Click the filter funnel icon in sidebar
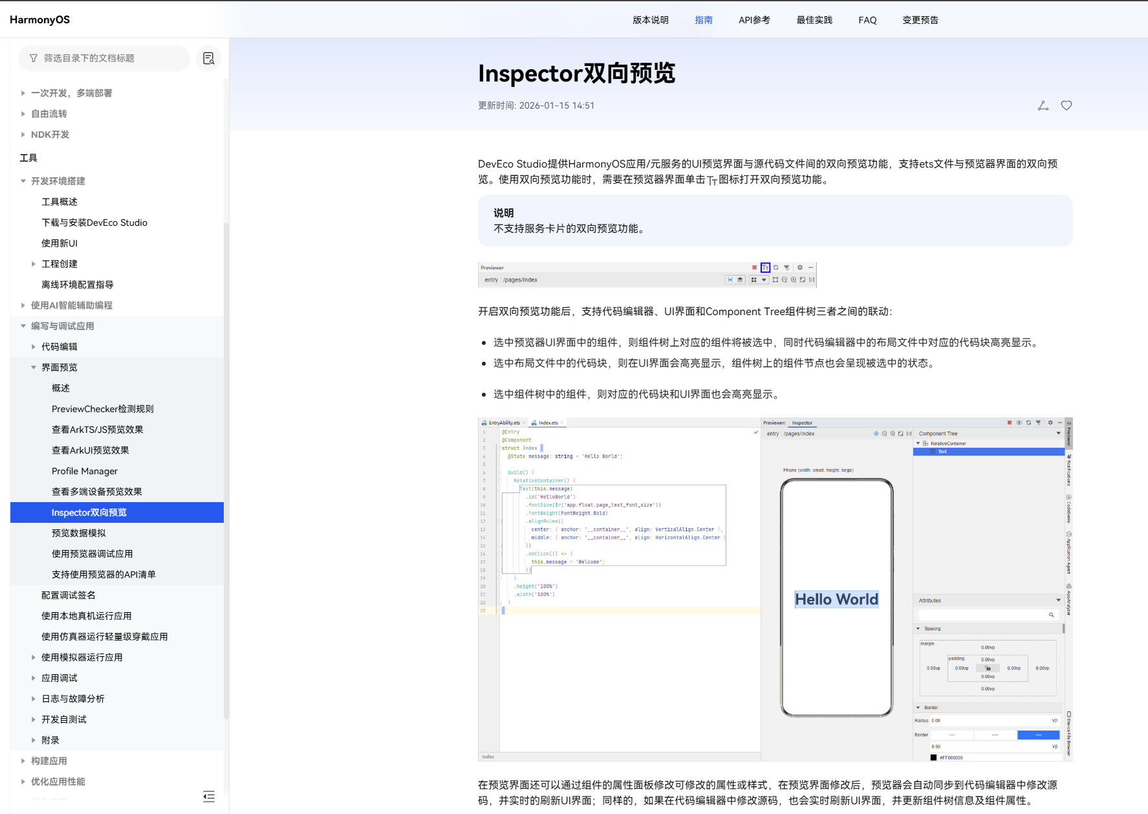Screen dimensions: 1148x814 click(x=34, y=58)
